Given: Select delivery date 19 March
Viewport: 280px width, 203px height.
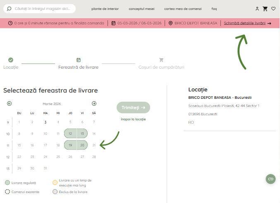Looking at the screenshot, I should [x=70, y=145].
